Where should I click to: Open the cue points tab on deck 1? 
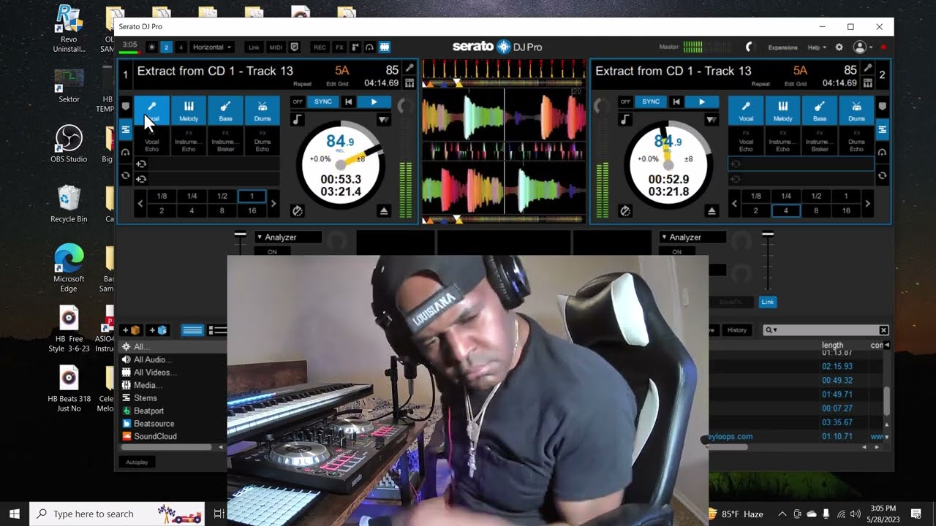125,107
